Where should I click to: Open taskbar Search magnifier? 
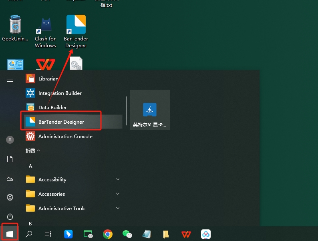tap(29, 234)
